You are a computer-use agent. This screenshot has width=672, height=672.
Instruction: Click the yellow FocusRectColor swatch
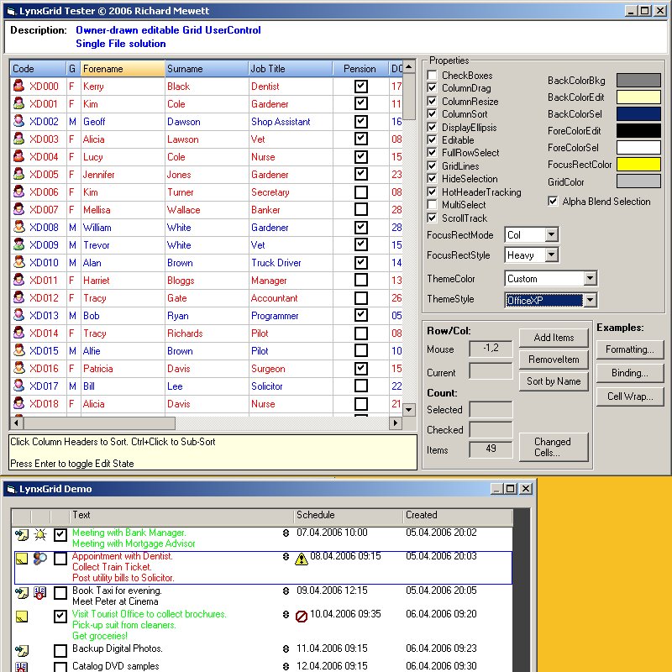pyautogui.click(x=638, y=165)
